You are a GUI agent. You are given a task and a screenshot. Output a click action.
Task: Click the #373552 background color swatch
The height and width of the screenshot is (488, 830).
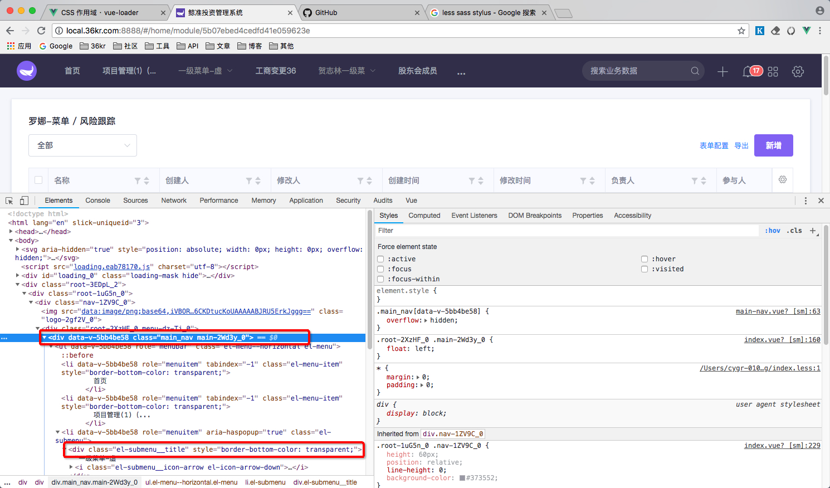tap(462, 478)
